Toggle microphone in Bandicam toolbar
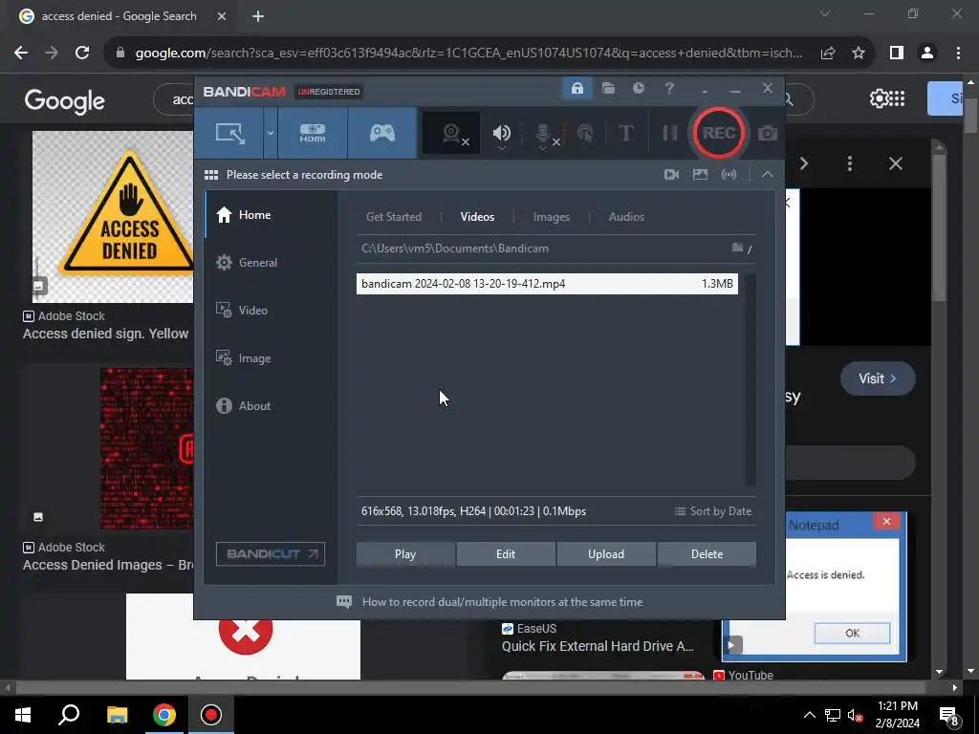This screenshot has width=979, height=734. point(545,134)
